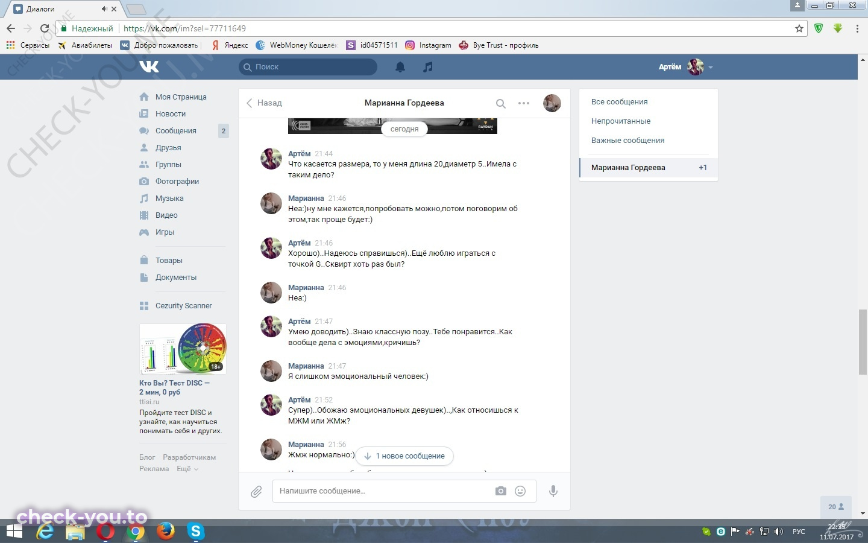Click the Реклама footer link
This screenshot has height=543, width=868.
[154, 469]
